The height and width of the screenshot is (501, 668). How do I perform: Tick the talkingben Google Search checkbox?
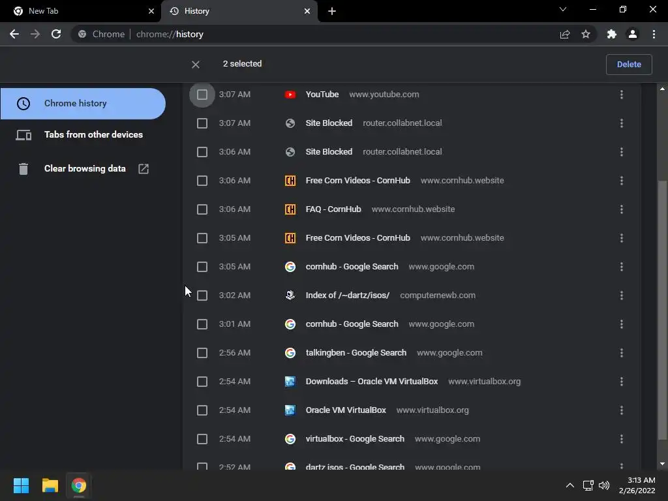point(202,353)
